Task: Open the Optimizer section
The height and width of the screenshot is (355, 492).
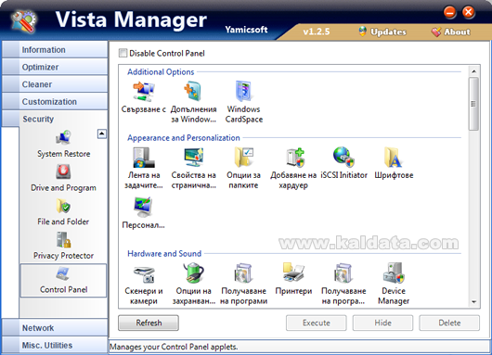Action: 55,67
